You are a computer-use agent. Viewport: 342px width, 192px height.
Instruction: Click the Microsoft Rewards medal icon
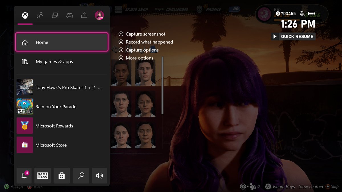pos(25,126)
